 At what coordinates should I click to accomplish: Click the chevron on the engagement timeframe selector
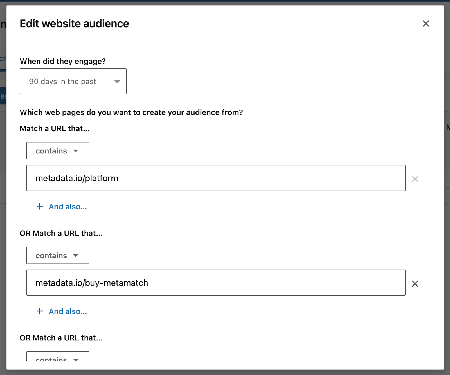(117, 81)
